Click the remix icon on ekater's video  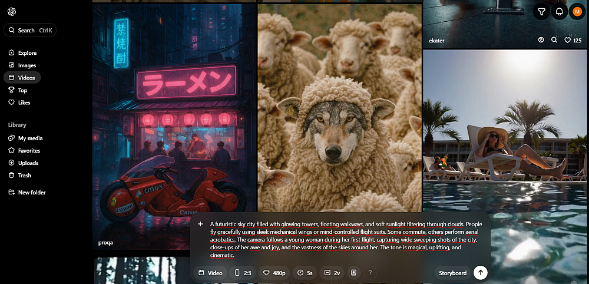pos(541,40)
